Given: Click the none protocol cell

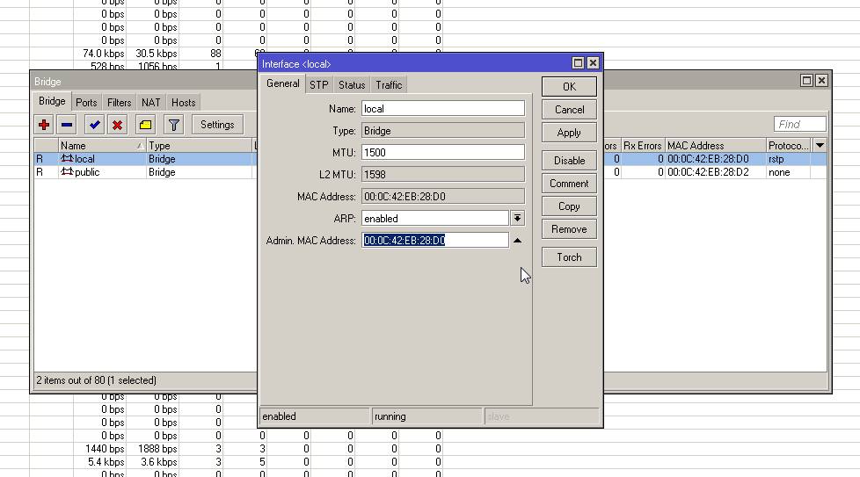Looking at the screenshot, I should click(x=779, y=172).
